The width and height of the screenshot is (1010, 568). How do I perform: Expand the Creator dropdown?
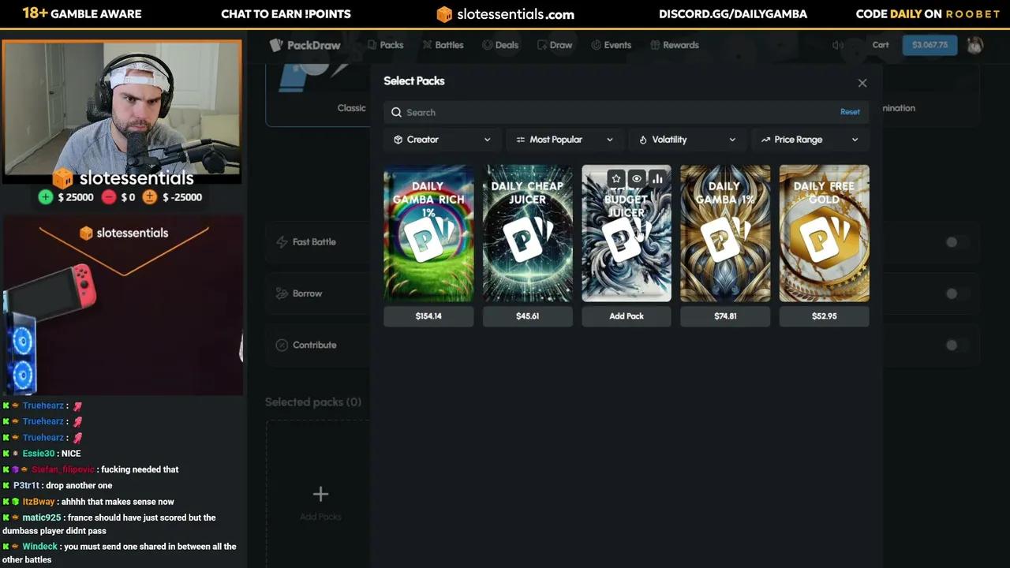(x=442, y=140)
